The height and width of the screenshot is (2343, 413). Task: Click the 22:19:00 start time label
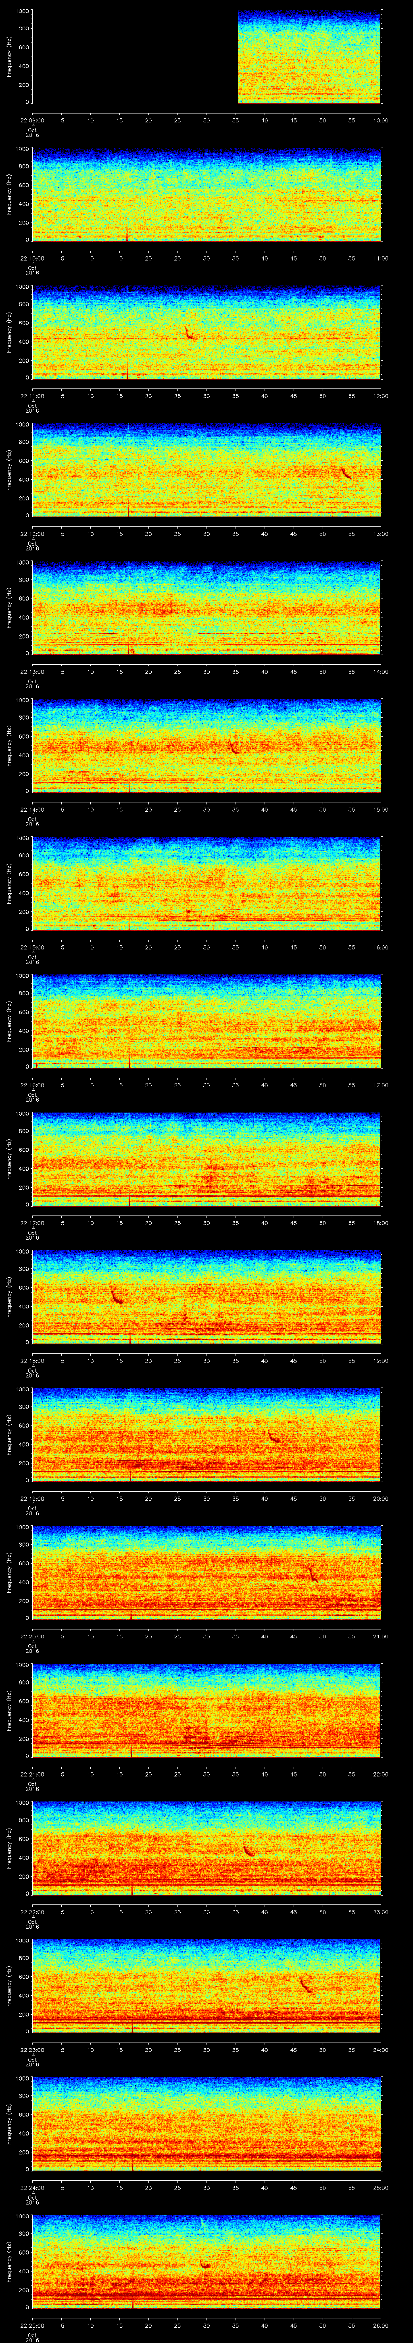point(33,1498)
